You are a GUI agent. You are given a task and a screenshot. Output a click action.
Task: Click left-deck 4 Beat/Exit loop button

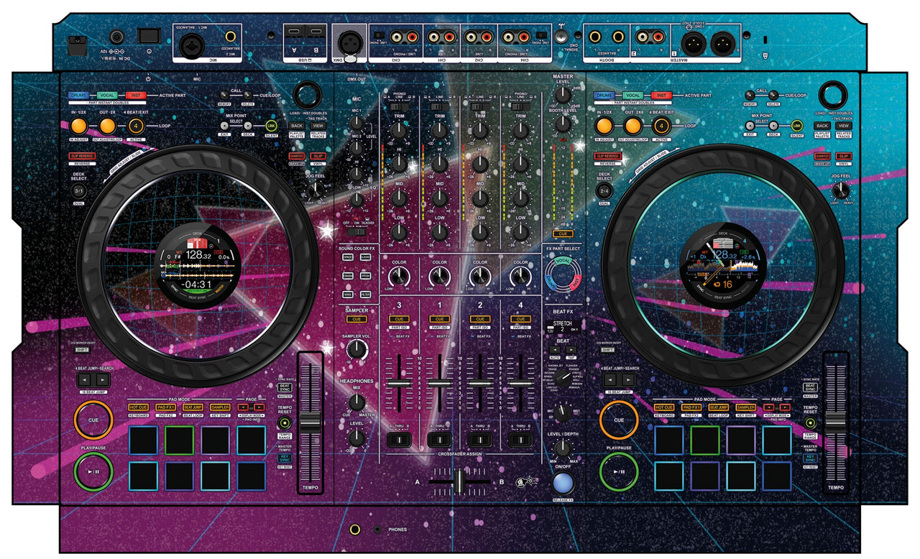pyautogui.click(x=136, y=126)
